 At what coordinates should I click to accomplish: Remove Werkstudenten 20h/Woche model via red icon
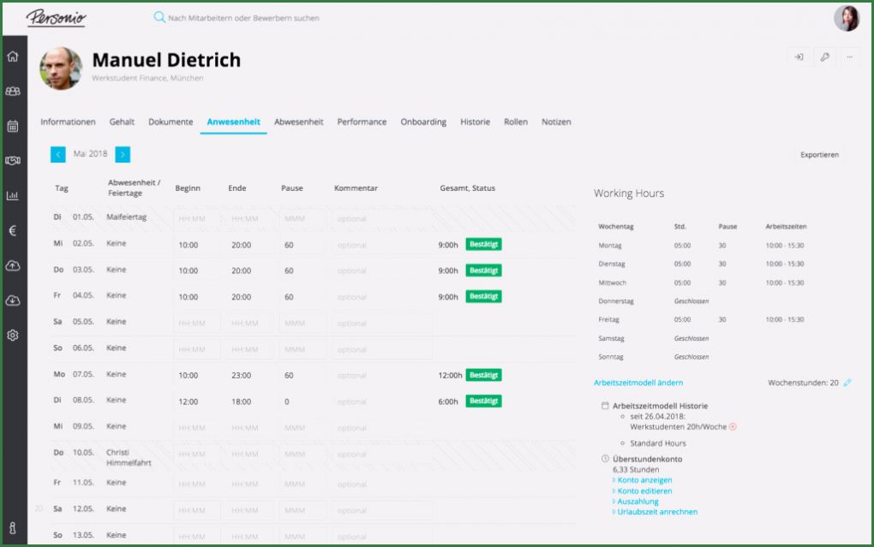[733, 426]
